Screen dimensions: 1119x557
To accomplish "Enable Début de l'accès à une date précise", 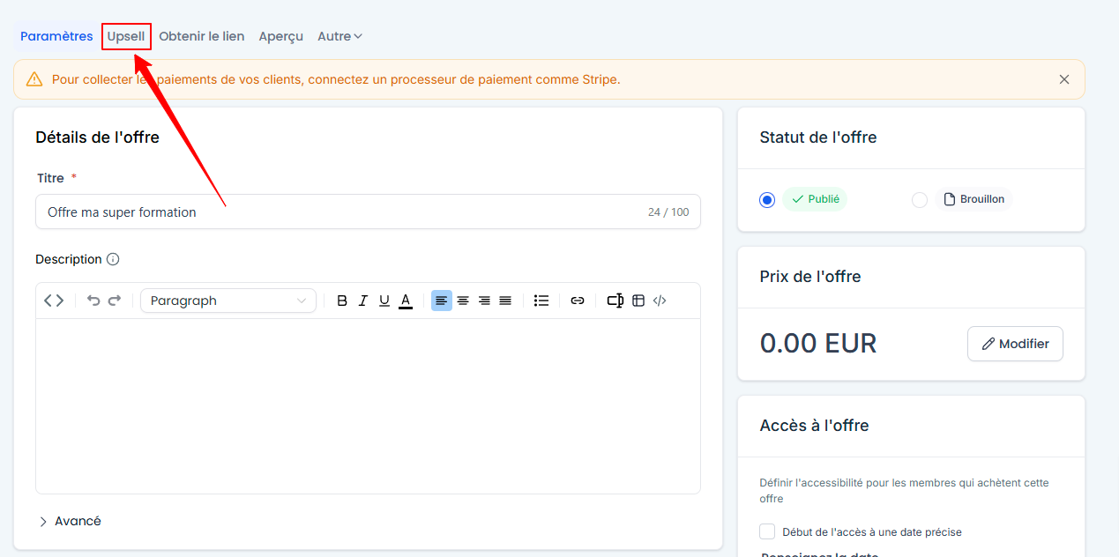I will coord(767,531).
